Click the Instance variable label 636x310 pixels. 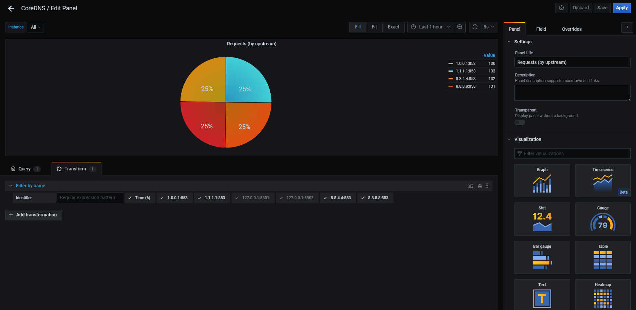coord(16,27)
